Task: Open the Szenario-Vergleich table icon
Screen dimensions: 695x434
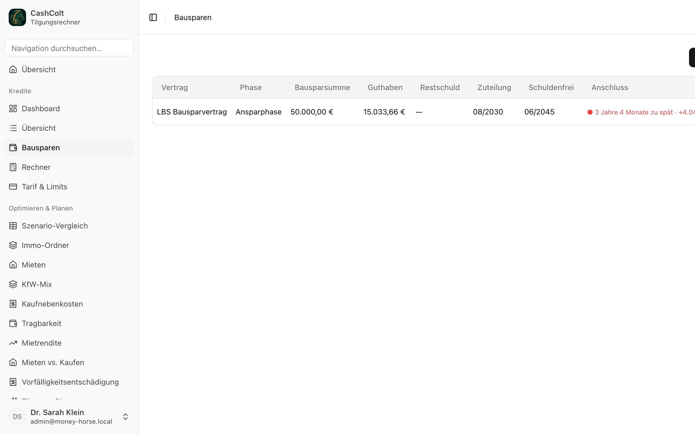Action: tap(13, 226)
